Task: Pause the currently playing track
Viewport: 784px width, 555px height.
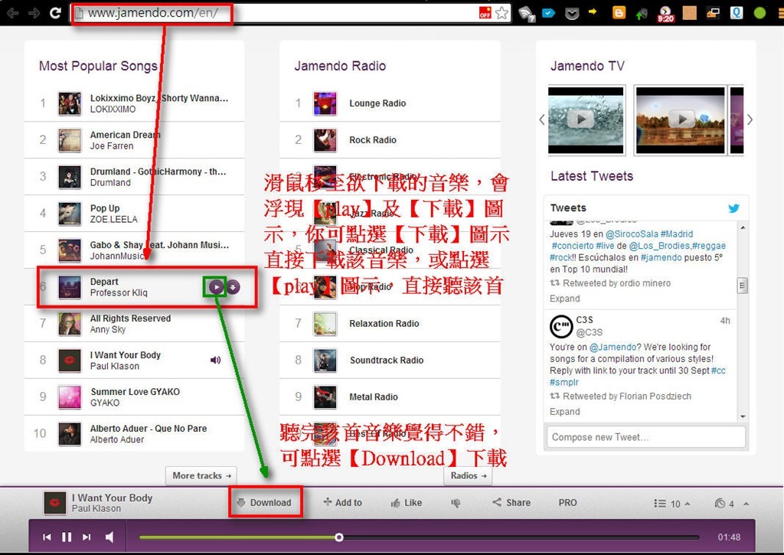Action: tap(67, 537)
